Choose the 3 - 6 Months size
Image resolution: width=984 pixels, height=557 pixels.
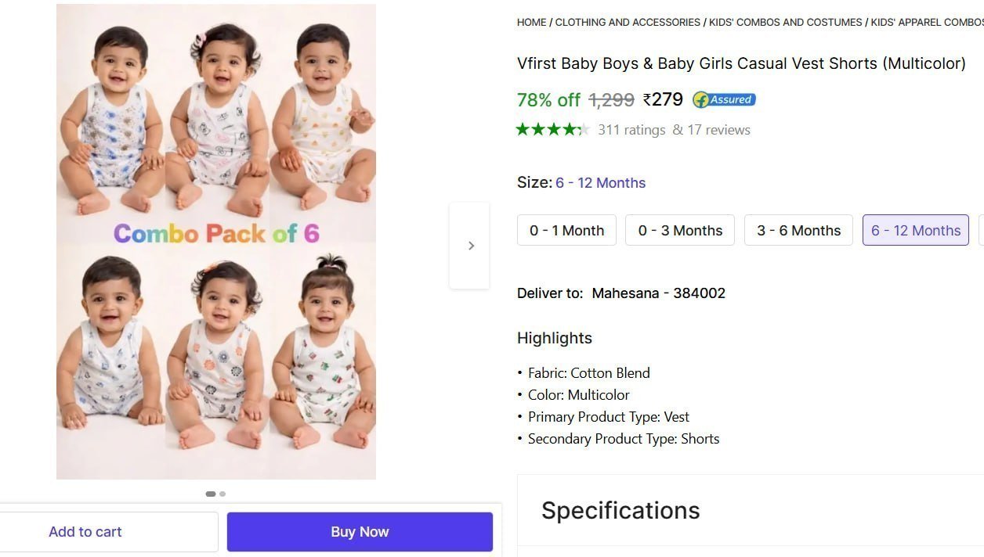tap(798, 230)
